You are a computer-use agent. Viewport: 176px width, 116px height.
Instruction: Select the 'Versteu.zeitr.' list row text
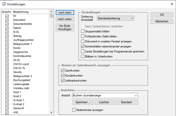tap(22, 88)
